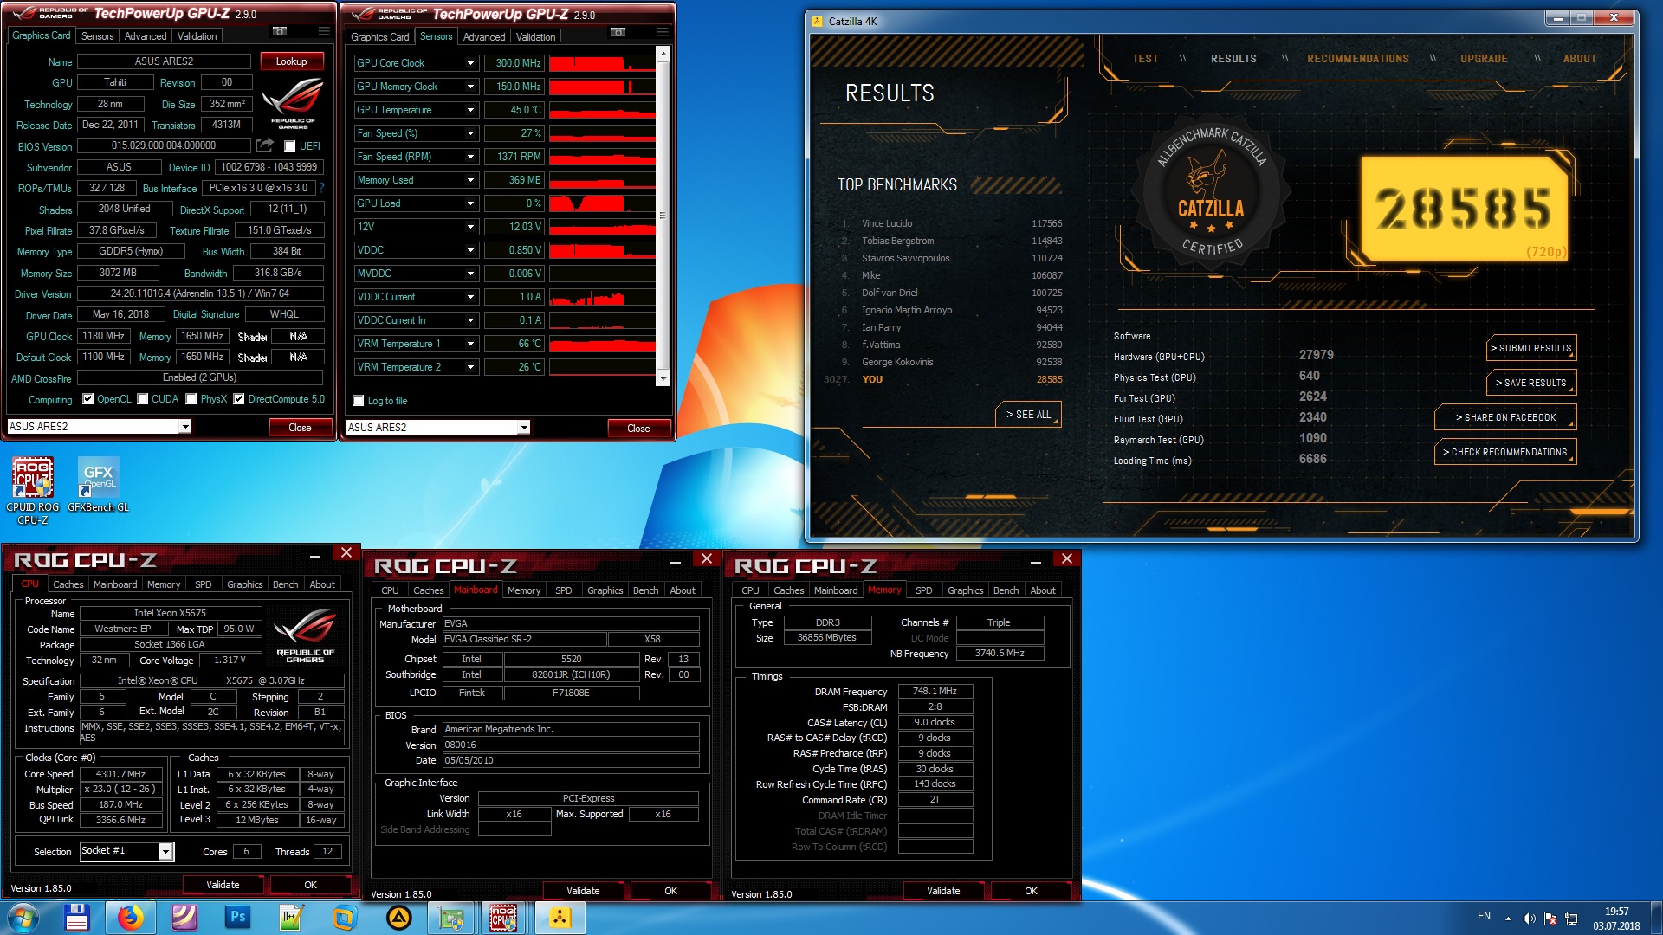Viewport: 1663px width, 935px height.
Task: Click the Lookup button in GPU-Z
Action: click(291, 61)
